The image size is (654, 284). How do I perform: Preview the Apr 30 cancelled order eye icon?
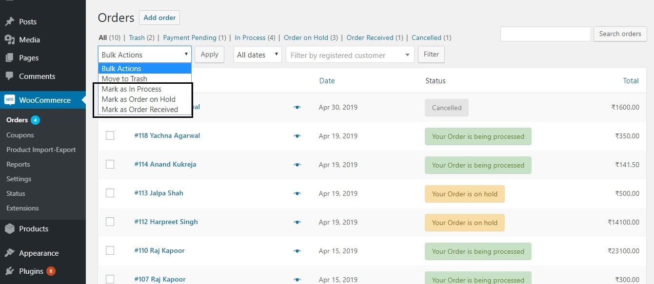[297, 107]
